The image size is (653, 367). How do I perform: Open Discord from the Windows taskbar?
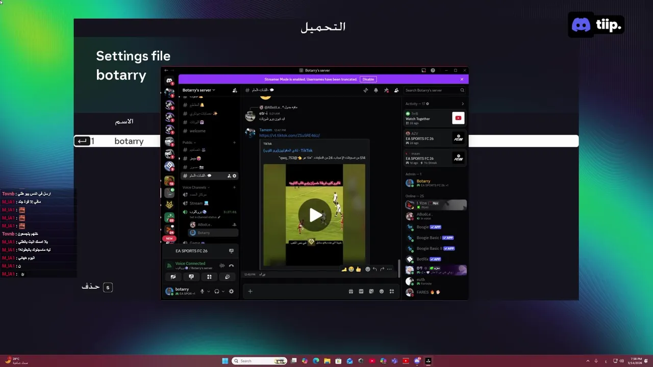pos(417,361)
